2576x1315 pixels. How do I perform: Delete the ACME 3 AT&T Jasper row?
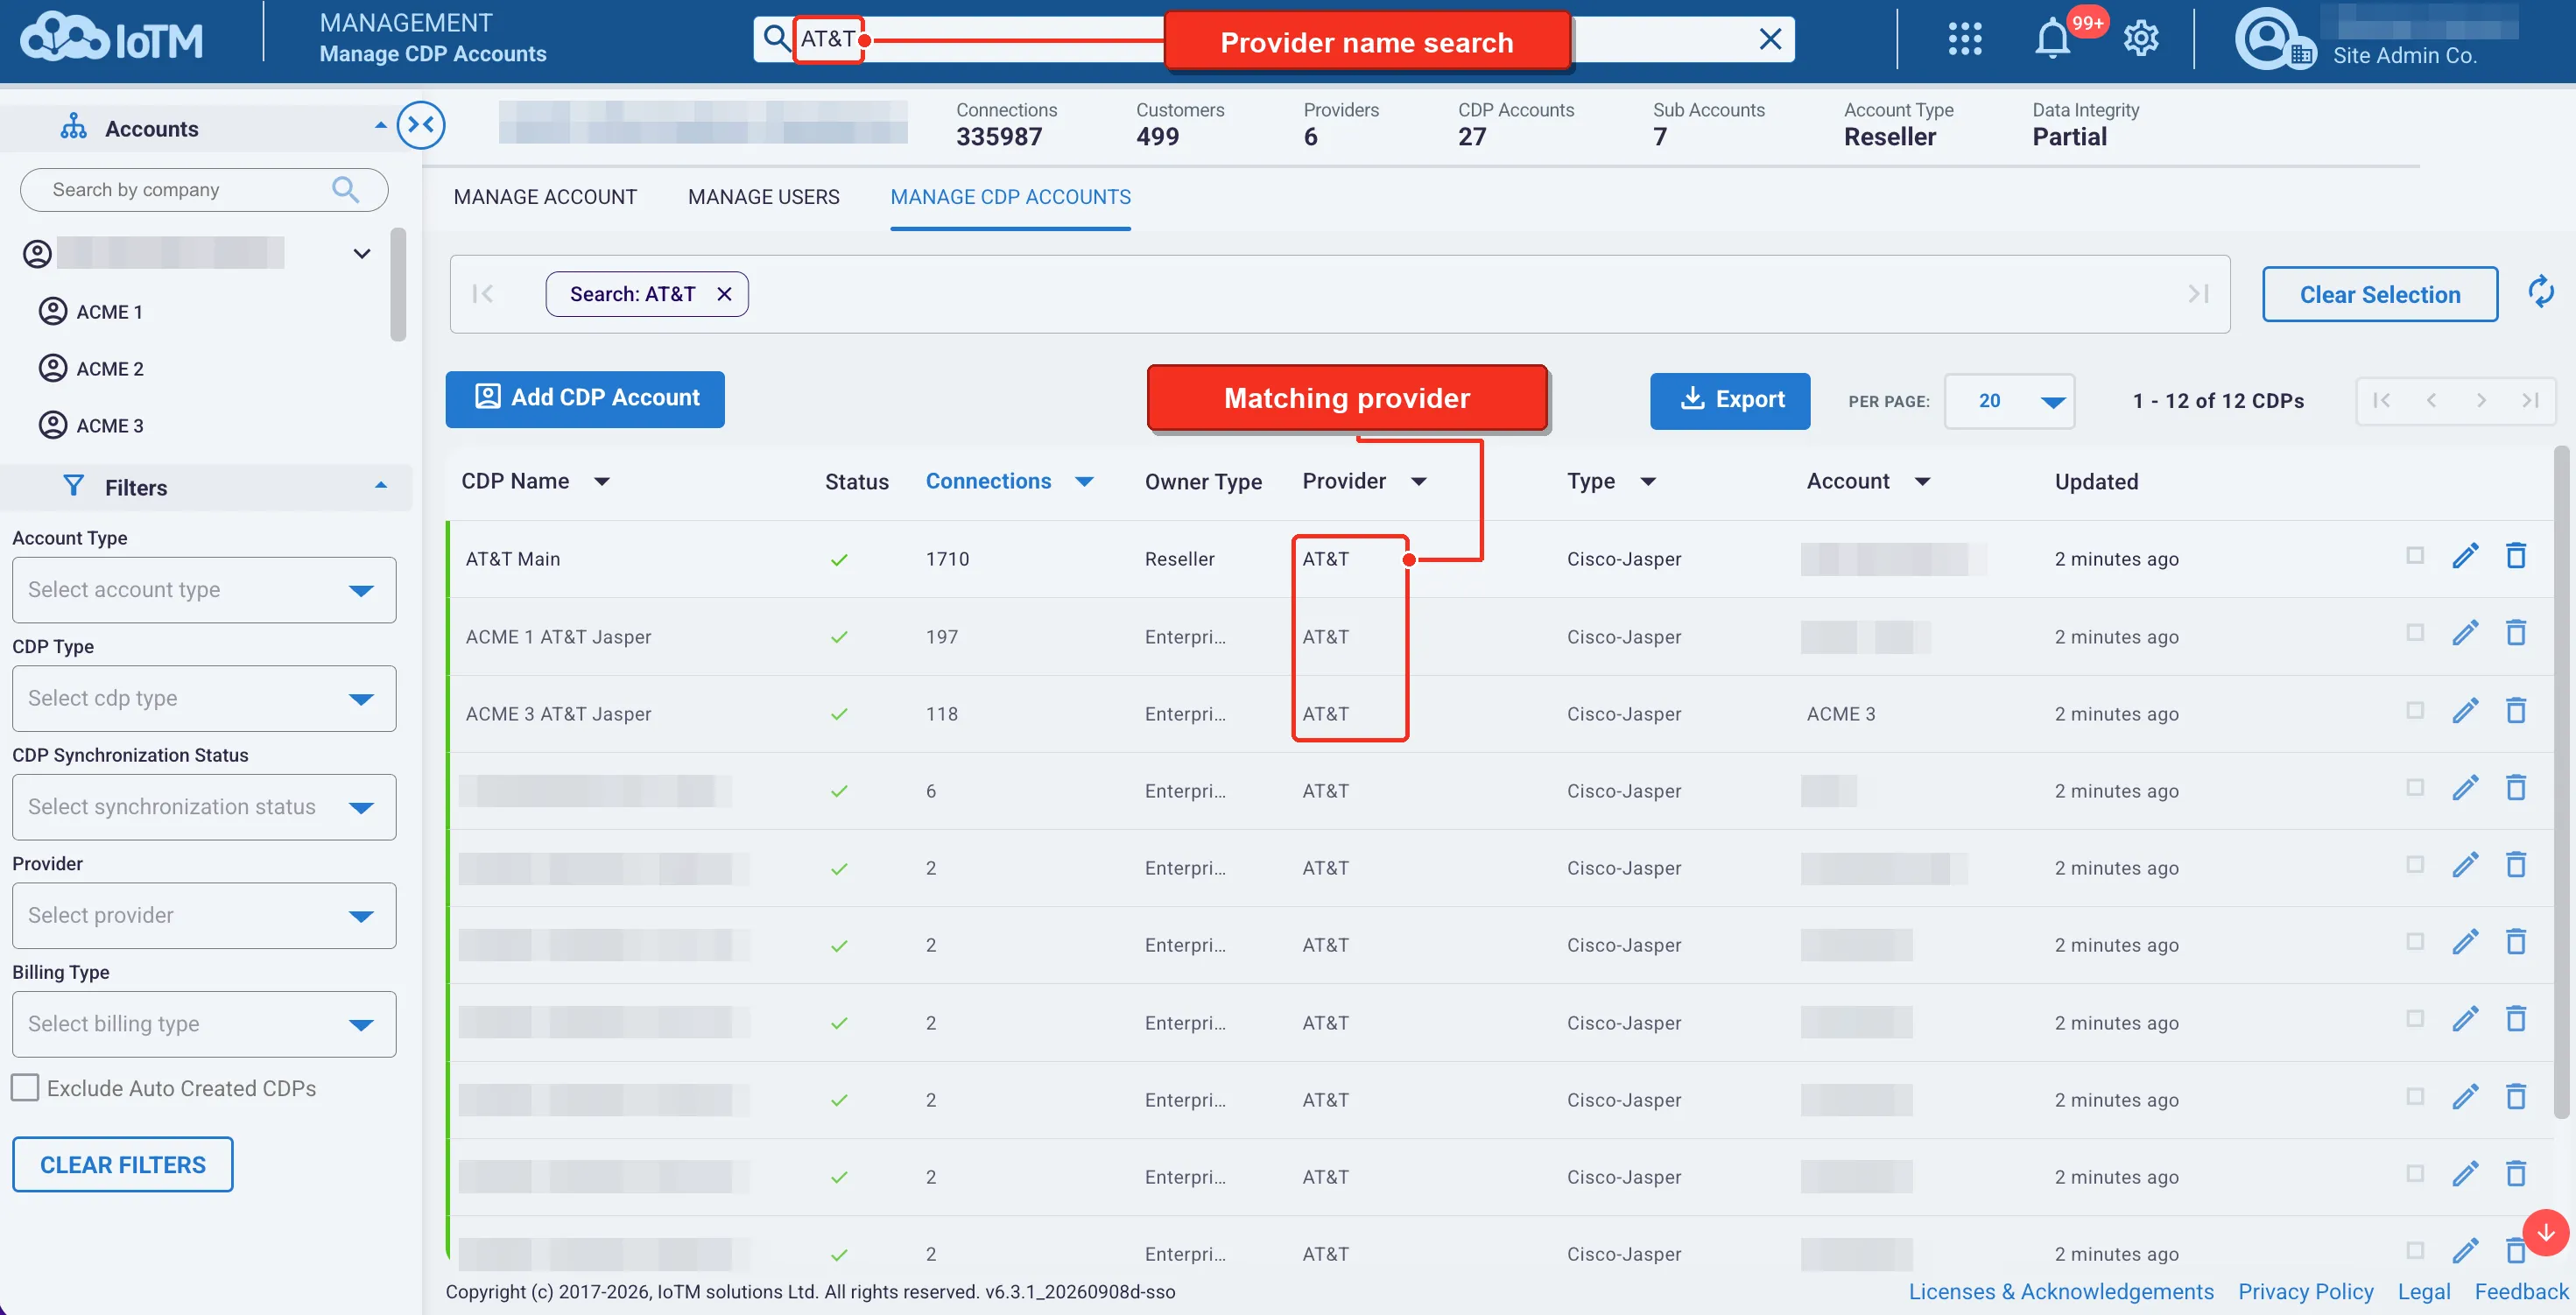pos(2516,710)
